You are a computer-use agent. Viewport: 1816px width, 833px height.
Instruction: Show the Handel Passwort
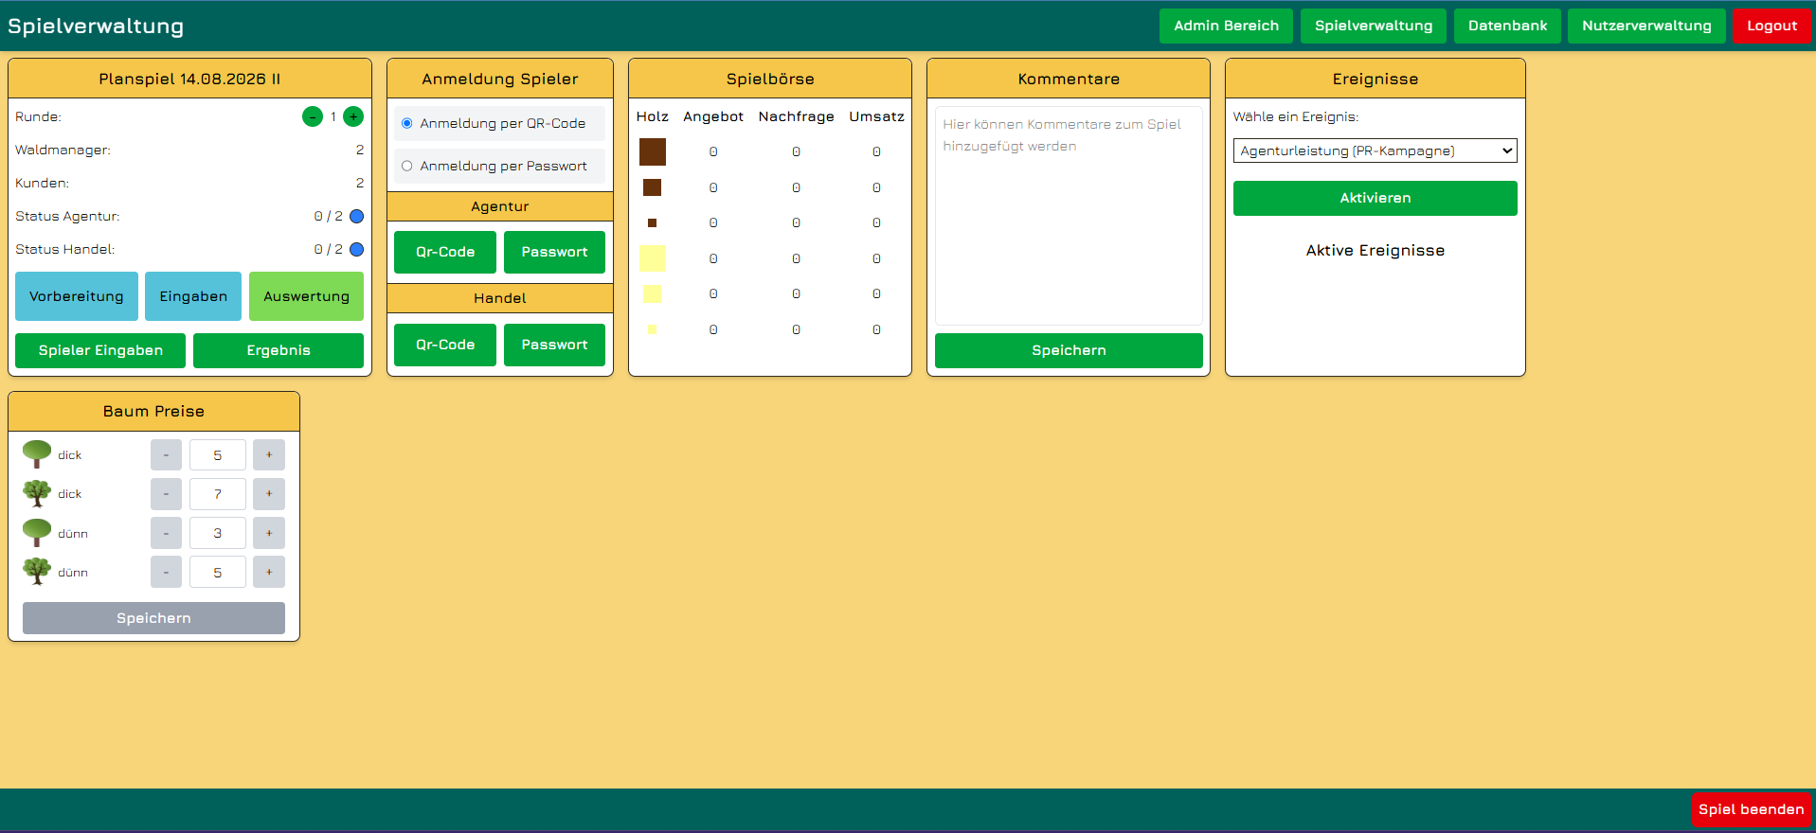click(x=554, y=345)
